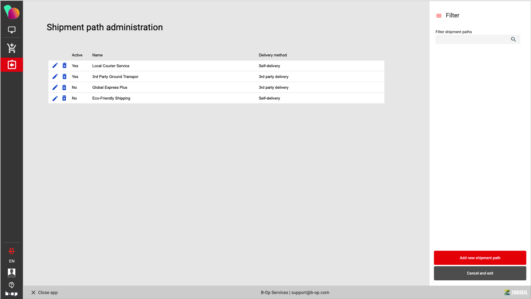Delete the Global Express Plus row
This screenshot has width=531, height=299.
click(x=64, y=88)
